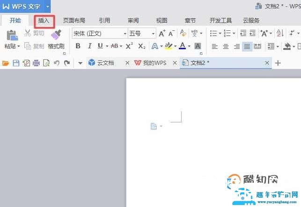This screenshot has width=301, height=207.
Task: Expand the underline style dropdown arrow
Action: 107,46
